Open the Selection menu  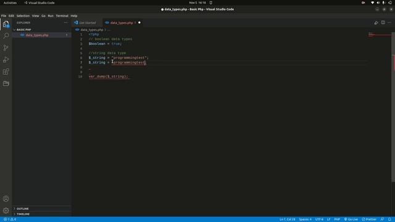23,15
